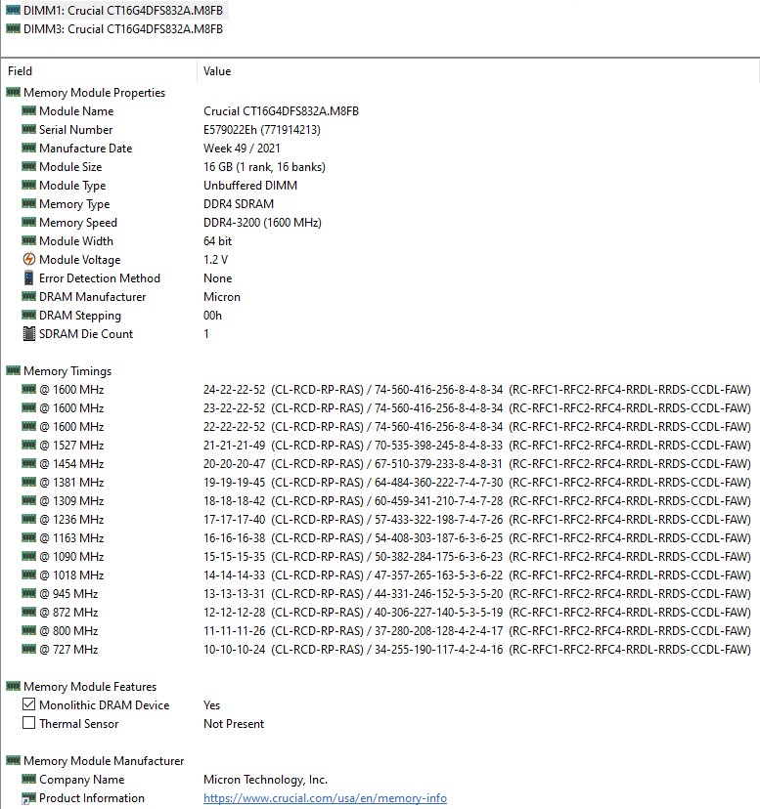Click the Product Information link icon
Screen dimensions: 760x809
point(29,798)
